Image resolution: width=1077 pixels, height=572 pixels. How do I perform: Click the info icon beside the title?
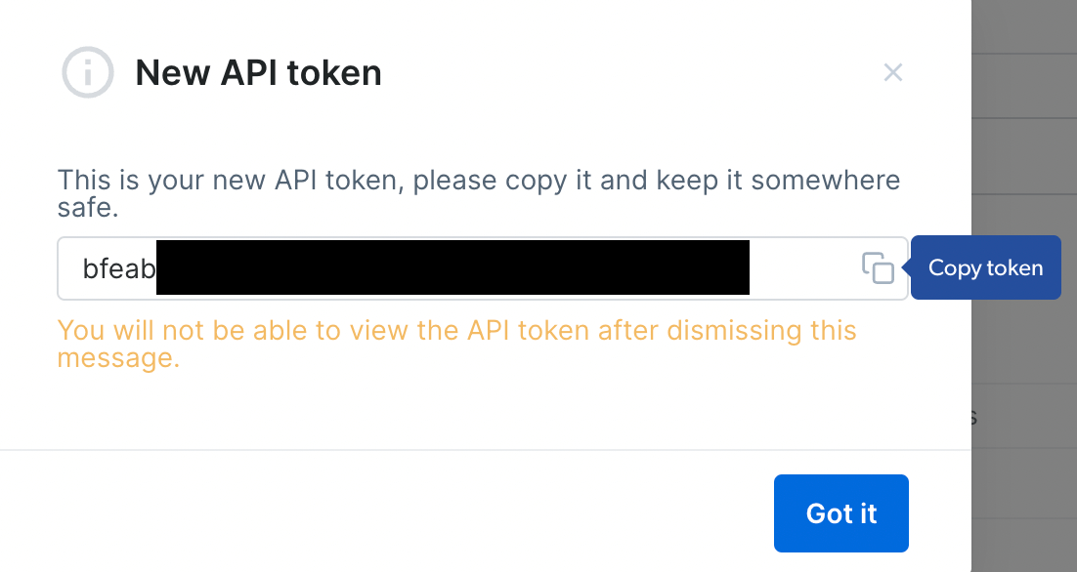pos(88,73)
